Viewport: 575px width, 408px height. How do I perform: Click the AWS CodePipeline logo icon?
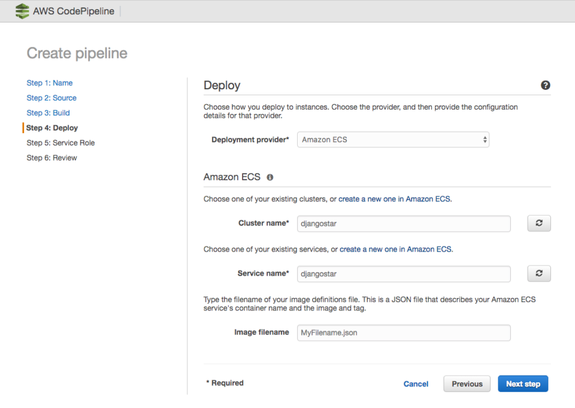tap(22, 11)
